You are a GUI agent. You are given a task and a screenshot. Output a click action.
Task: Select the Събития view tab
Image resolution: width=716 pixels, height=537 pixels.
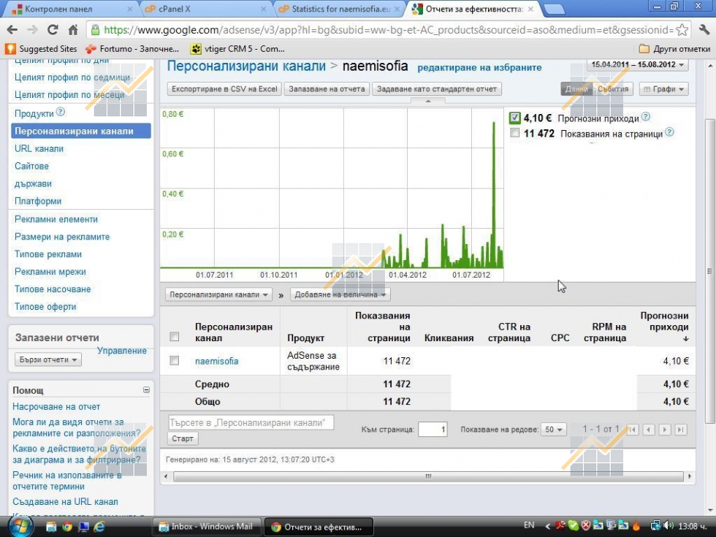coord(613,89)
